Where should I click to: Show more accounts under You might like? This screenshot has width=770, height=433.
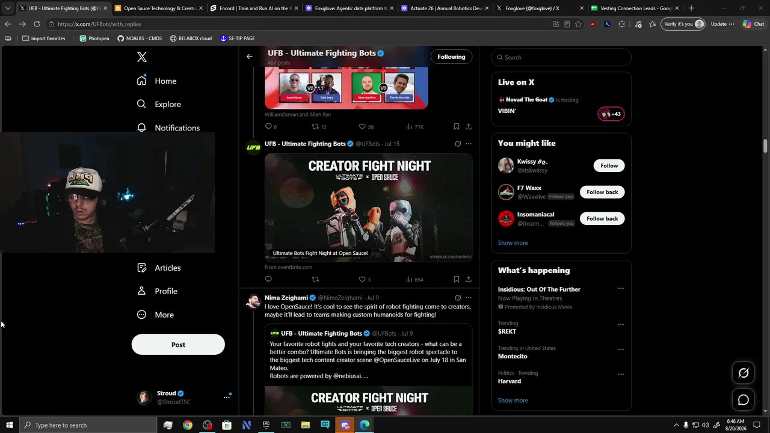click(x=513, y=243)
